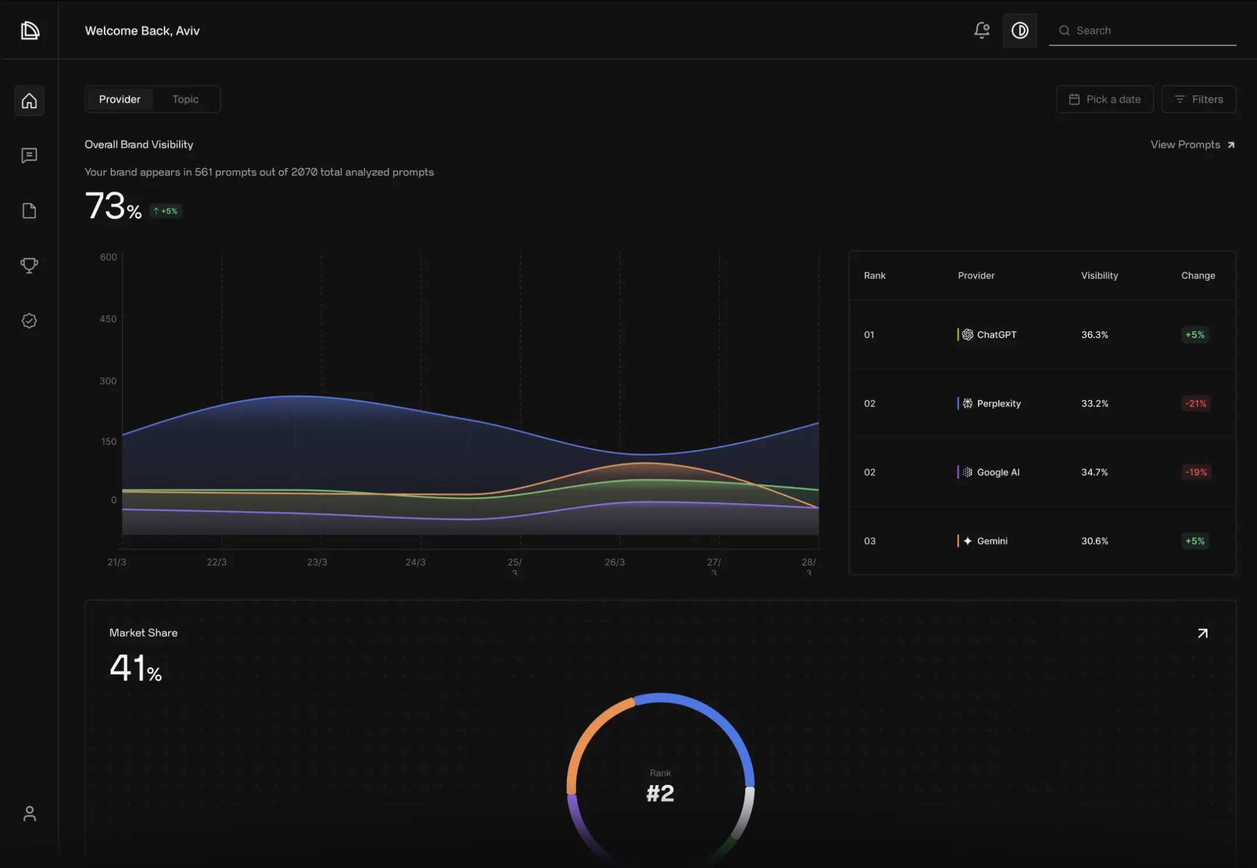1257x868 pixels.
Task: Click the View Prompts link
Action: point(1192,145)
